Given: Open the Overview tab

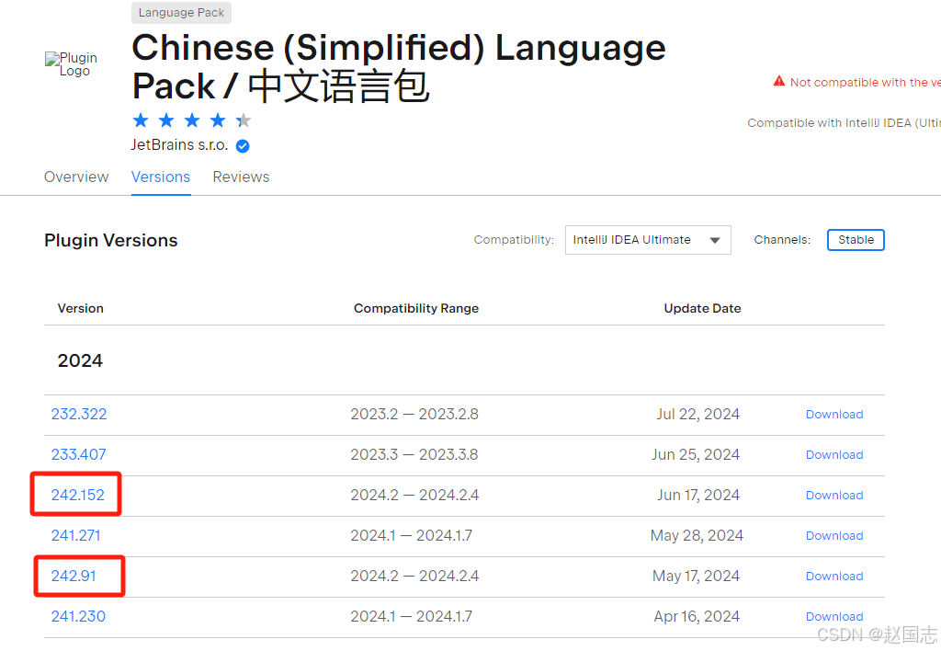Looking at the screenshot, I should click(x=76, y=177).
